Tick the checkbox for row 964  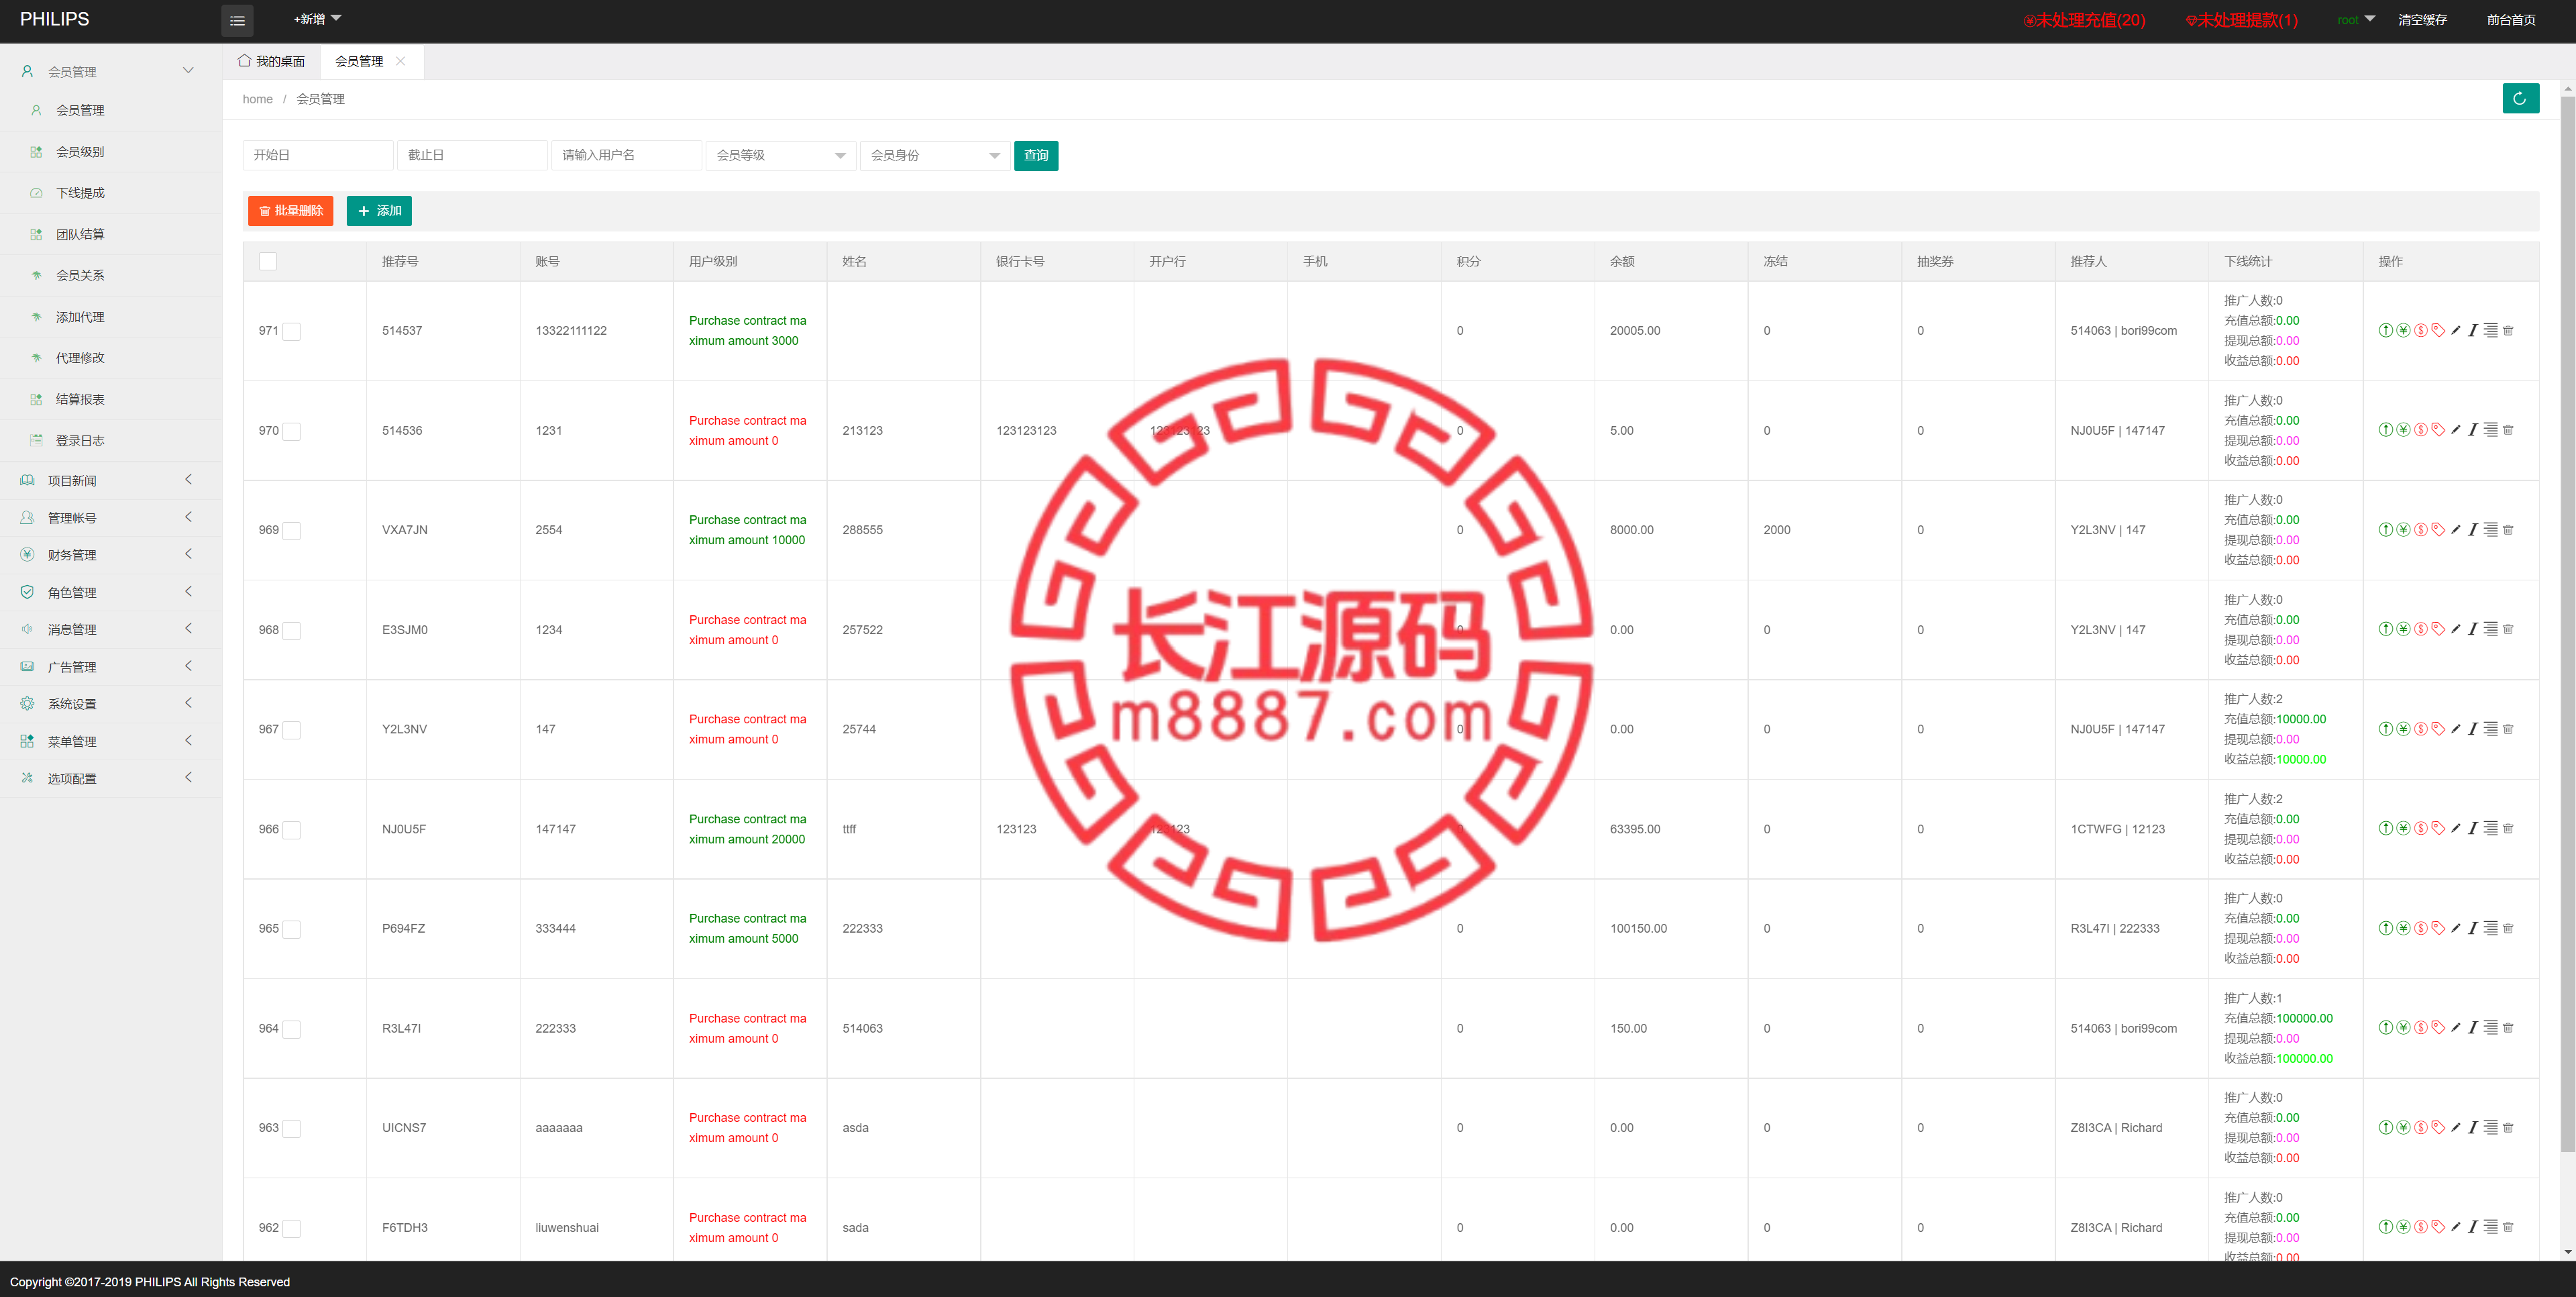point(291,1029)
